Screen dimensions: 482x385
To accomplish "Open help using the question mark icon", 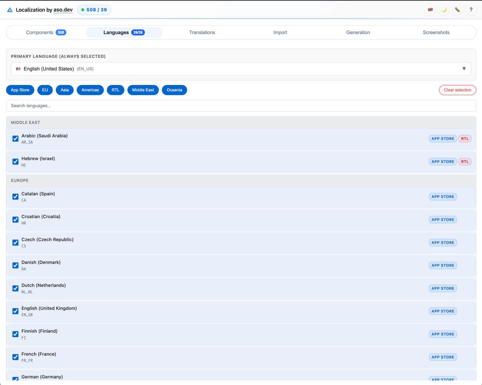I will [x=471, y=10].
